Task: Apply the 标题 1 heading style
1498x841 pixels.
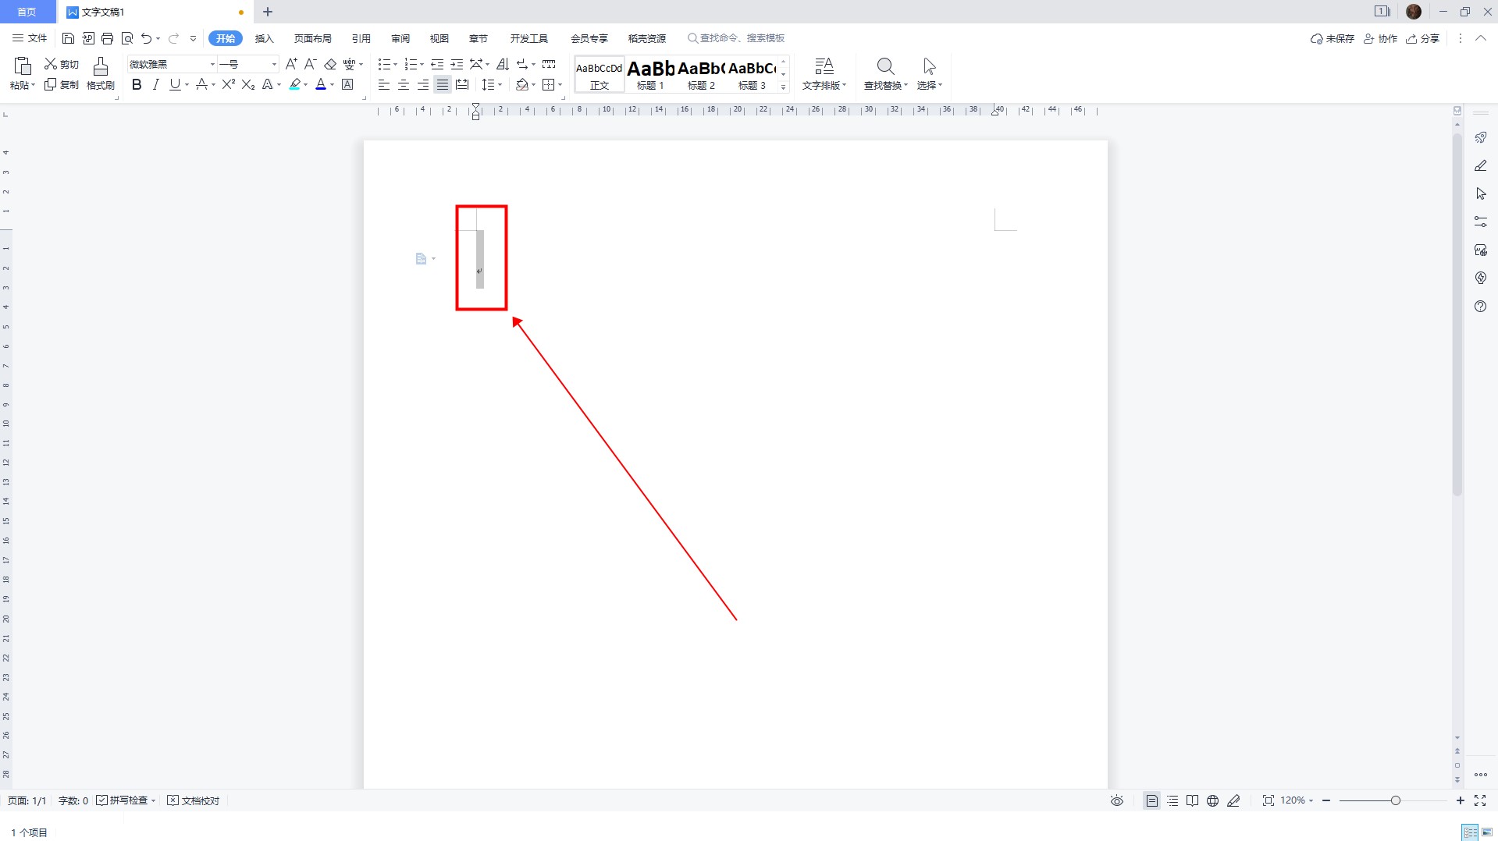Action: pyautogui.click(x=650, y=75)
